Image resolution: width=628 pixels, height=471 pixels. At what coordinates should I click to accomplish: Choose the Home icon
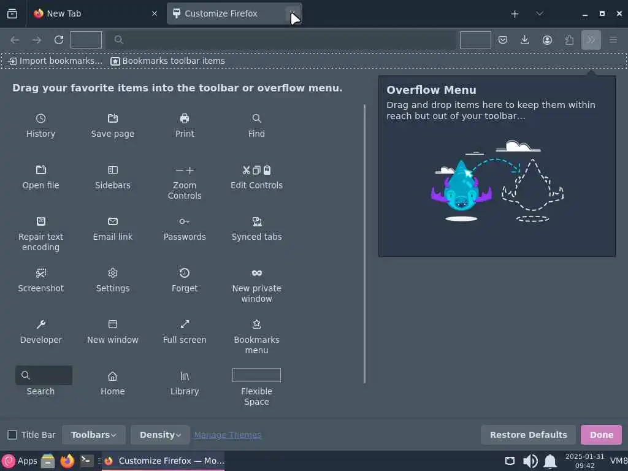pyautogui.click(x=113, y=376)
